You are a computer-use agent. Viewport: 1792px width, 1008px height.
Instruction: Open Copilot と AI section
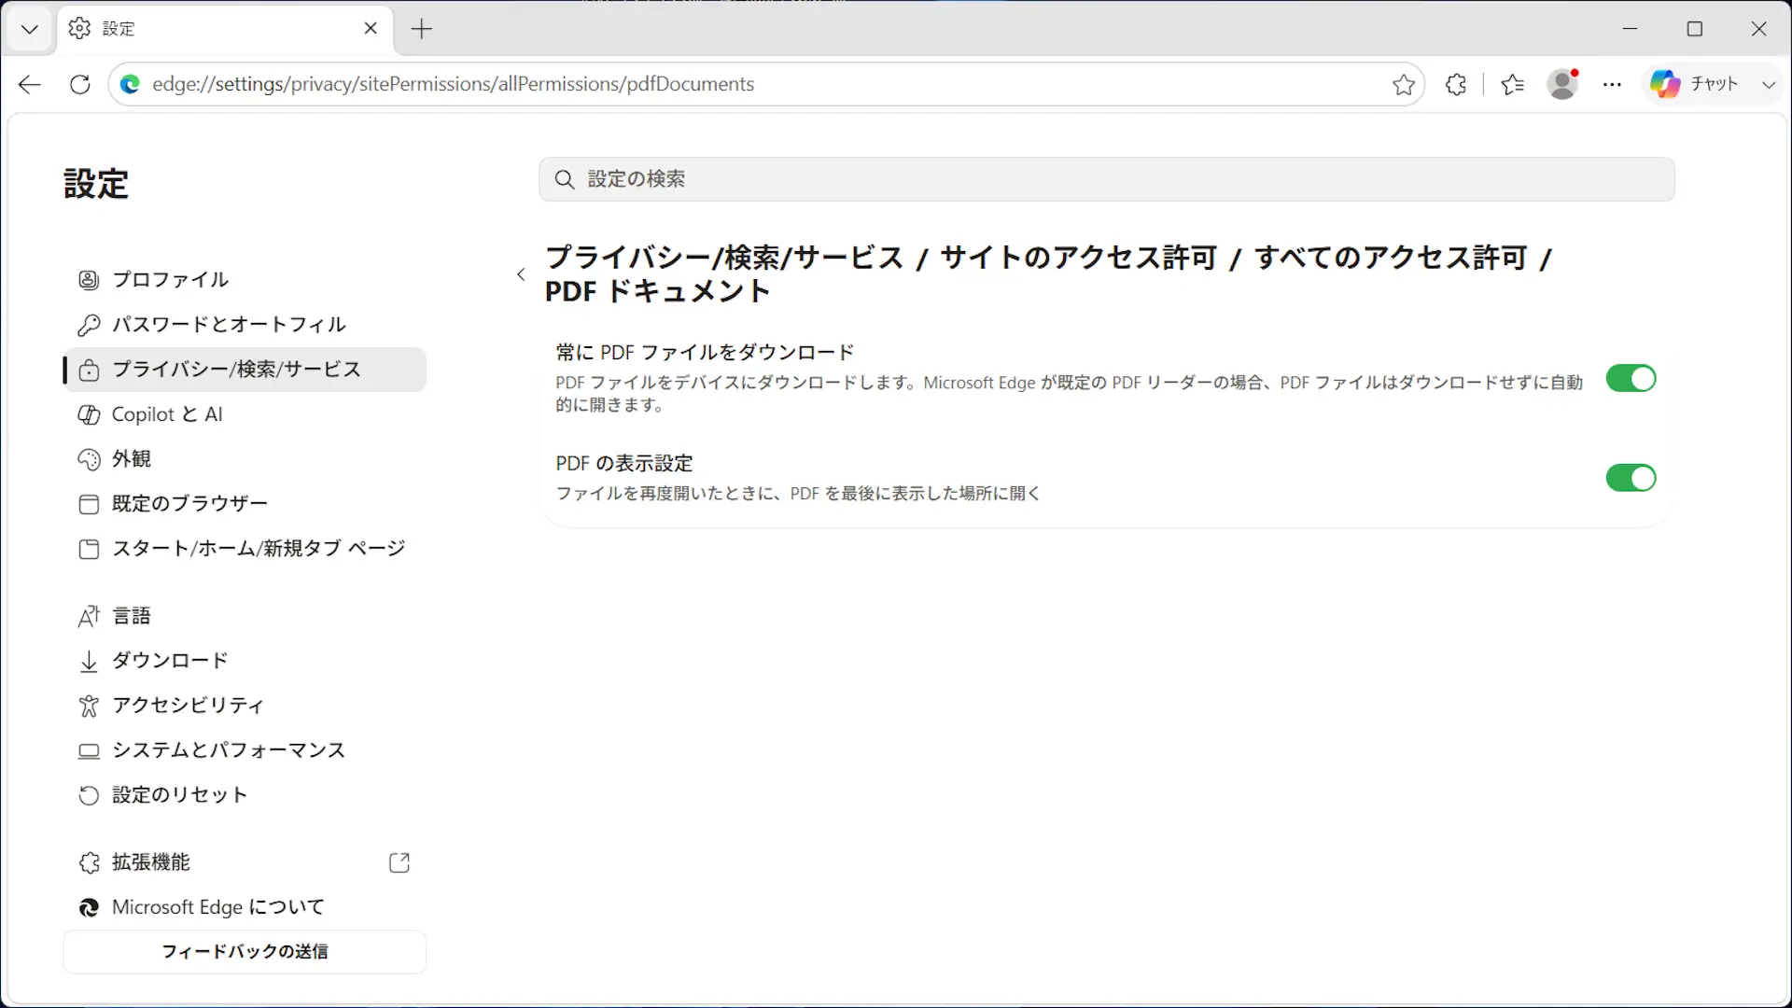(x=245, y=413)
